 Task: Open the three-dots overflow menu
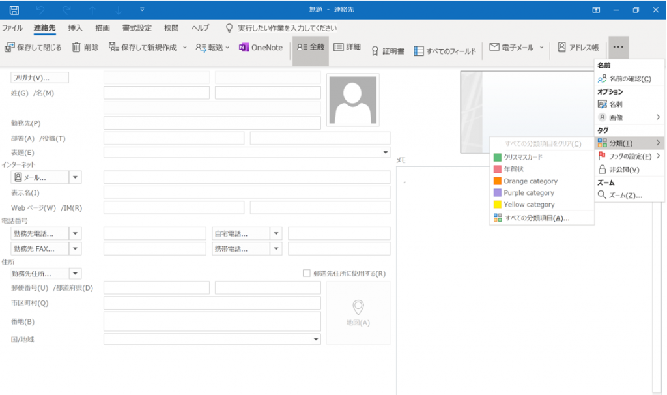coord(618,48)
